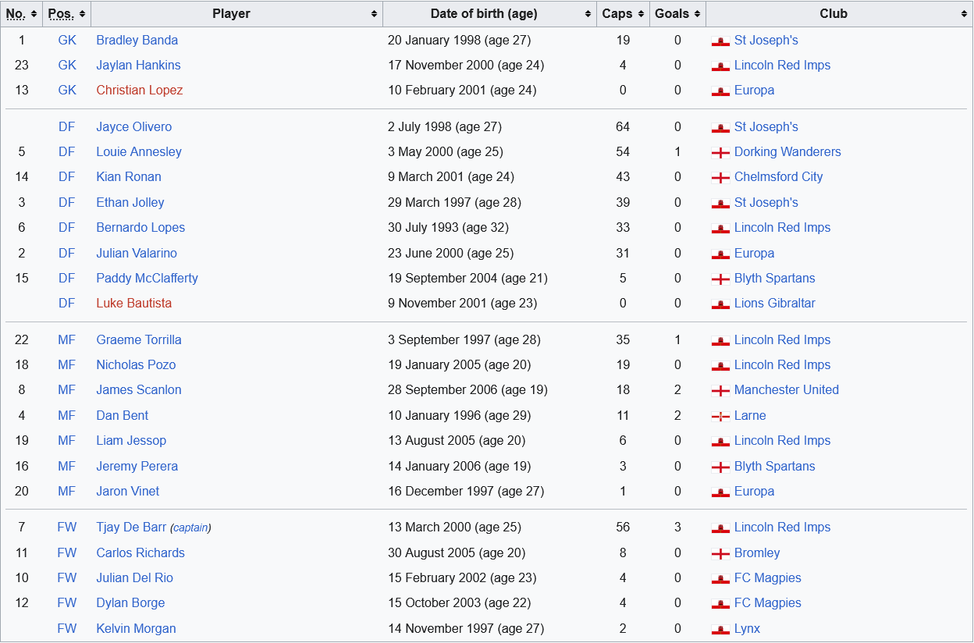Sort table by the No. column arrows

[34, 14]
